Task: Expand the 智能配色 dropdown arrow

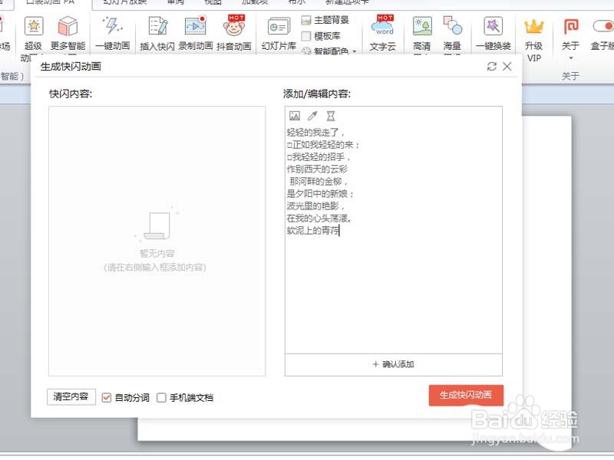Action: 355,51
